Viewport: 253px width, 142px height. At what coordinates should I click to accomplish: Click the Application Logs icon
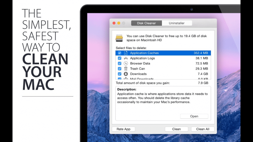126,58
